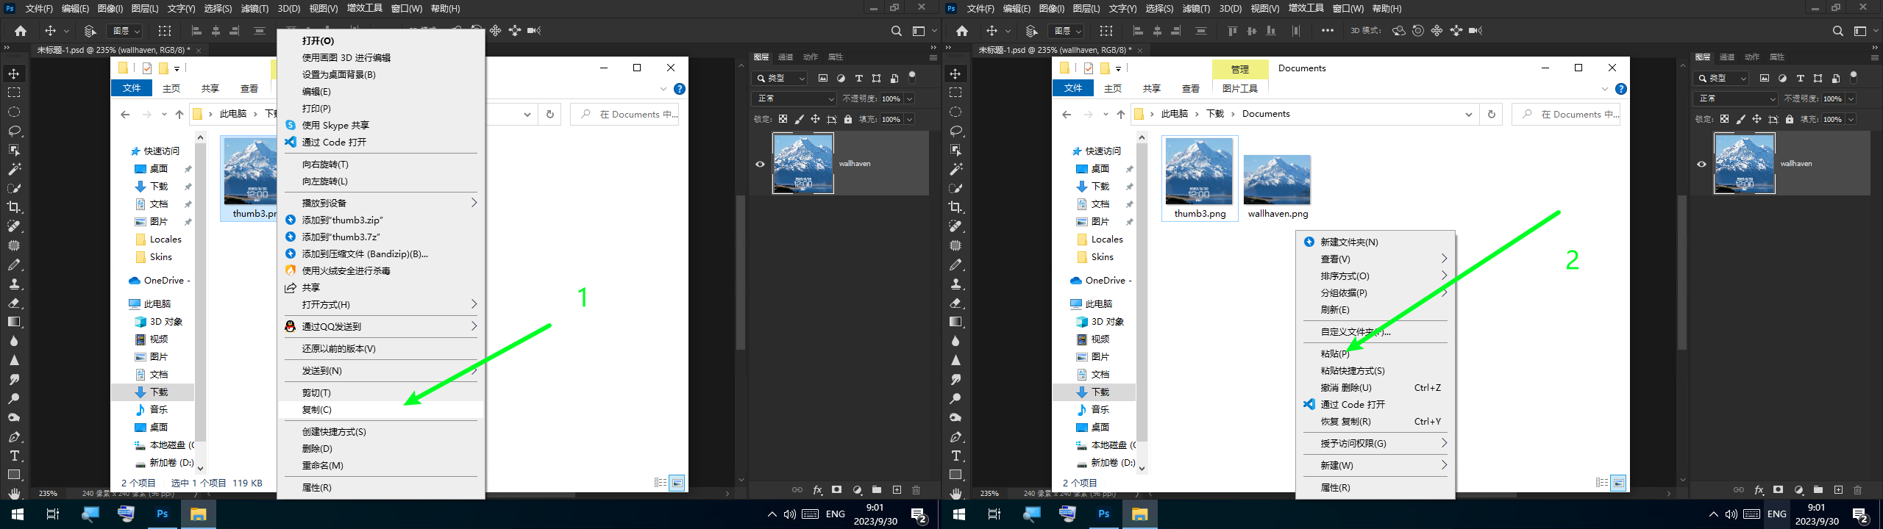Pick the Crop tool in left Photoshop toolbar
Image resolution: width=1883 pixels, height=529 pixels.
tap(14, 207)
